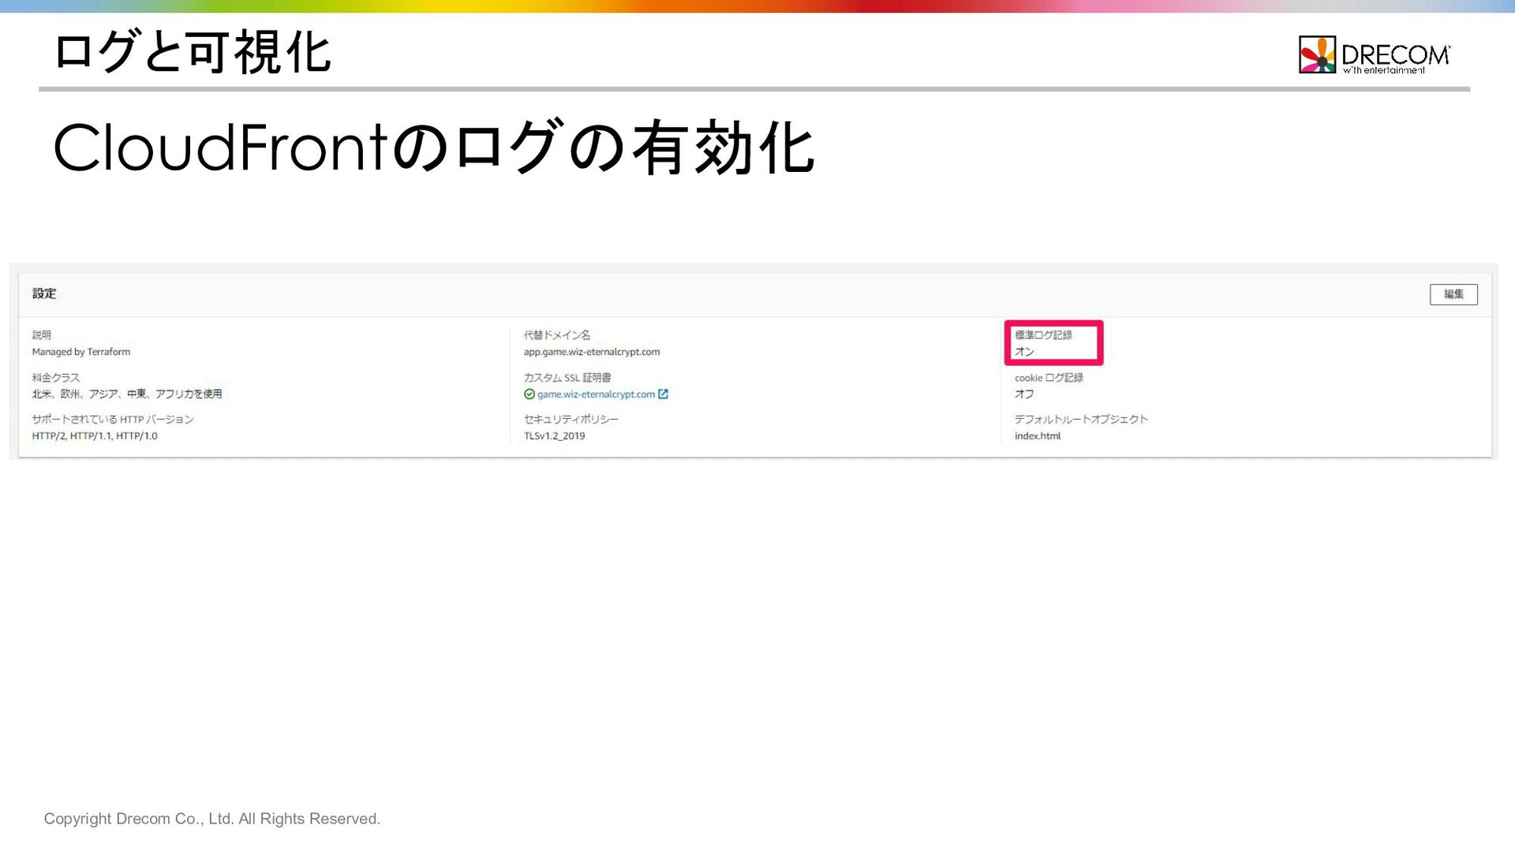Click the external-link icon beside the SSL certificate
The image size is (1515, 852).
pos(663,394)
